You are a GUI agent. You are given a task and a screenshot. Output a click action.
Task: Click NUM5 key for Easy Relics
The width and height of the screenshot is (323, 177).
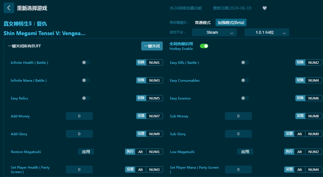pos(154,98)
